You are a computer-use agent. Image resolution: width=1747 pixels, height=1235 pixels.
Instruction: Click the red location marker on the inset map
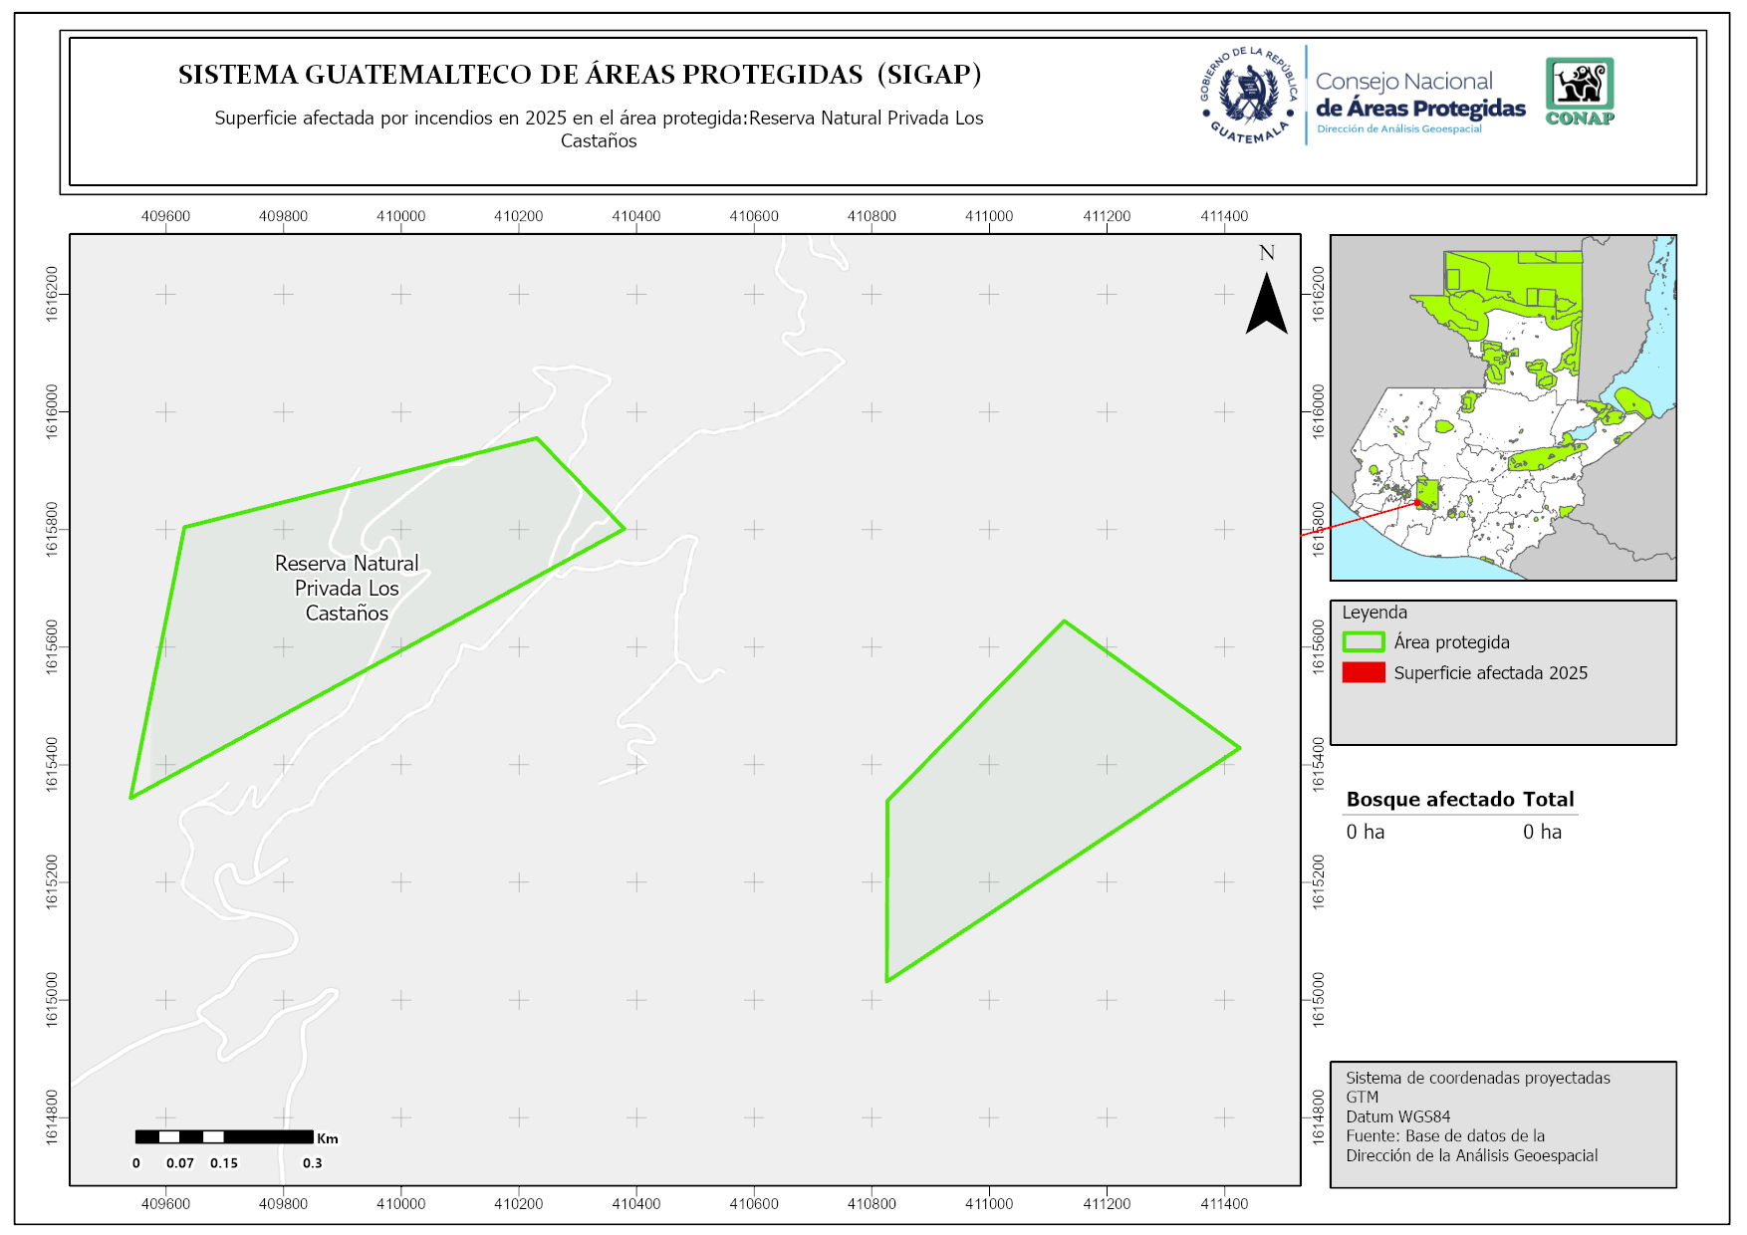[x=1417, y=503]
